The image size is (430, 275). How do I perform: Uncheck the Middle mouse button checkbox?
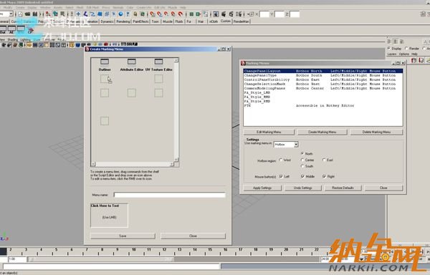pos(302,176)
